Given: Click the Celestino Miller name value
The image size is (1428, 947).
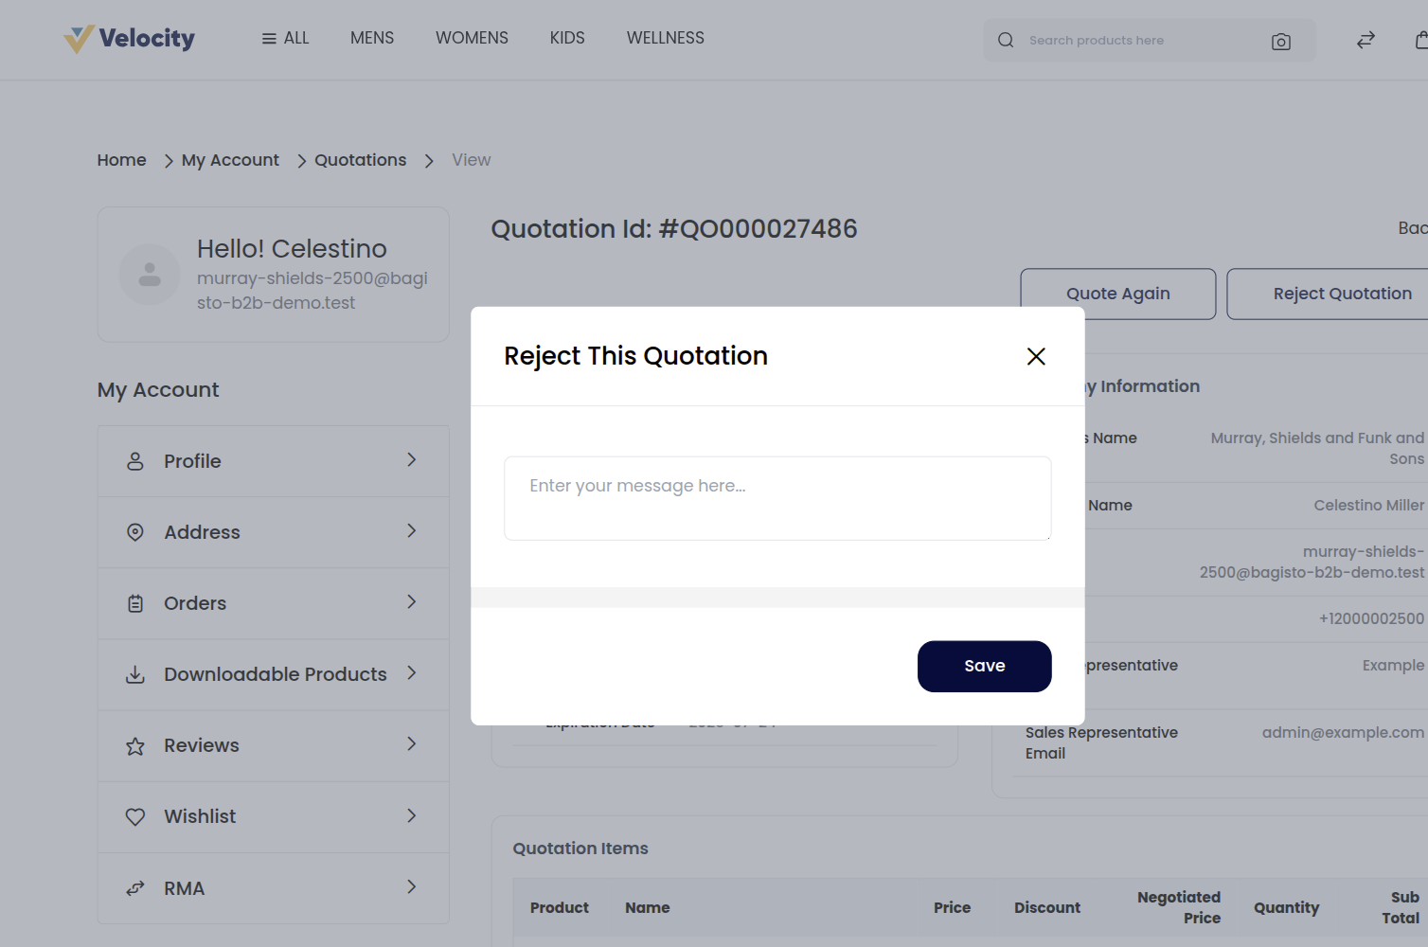Looking at the screenshot, I should point(1369,505).
